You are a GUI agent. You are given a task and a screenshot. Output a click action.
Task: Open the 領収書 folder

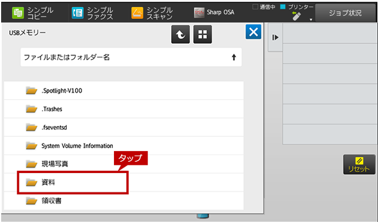123,201
